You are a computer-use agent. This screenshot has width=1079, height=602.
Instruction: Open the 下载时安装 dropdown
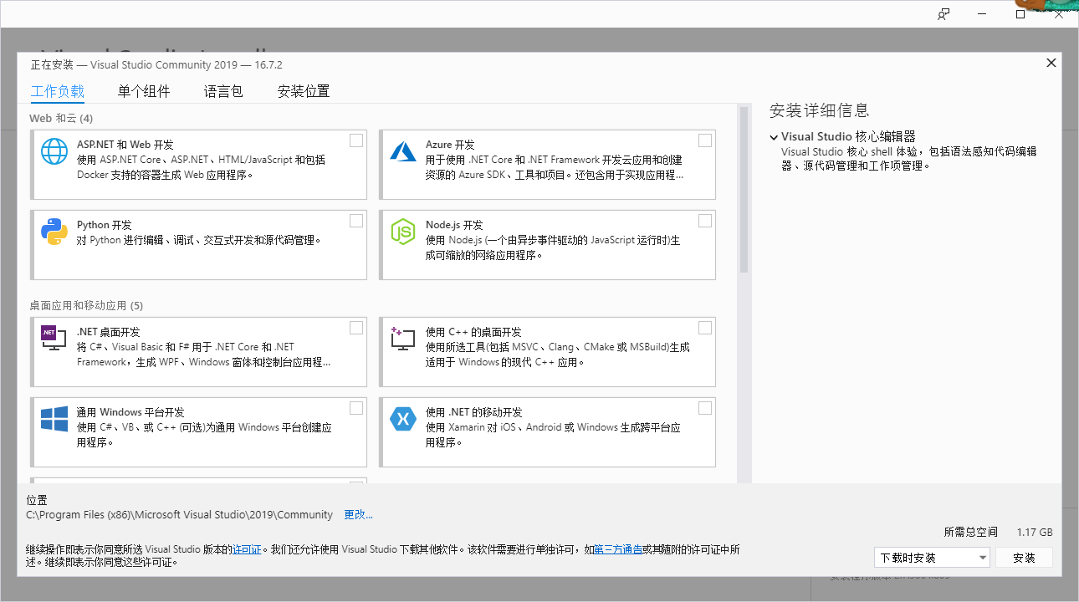tap(932, 558)
